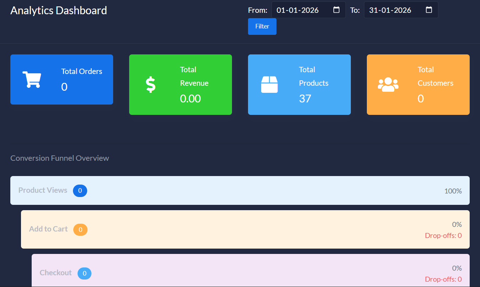
Task: Click the shopping cart icon on Total Orders card
Action: pyautogui.click(x=32, y=79)
